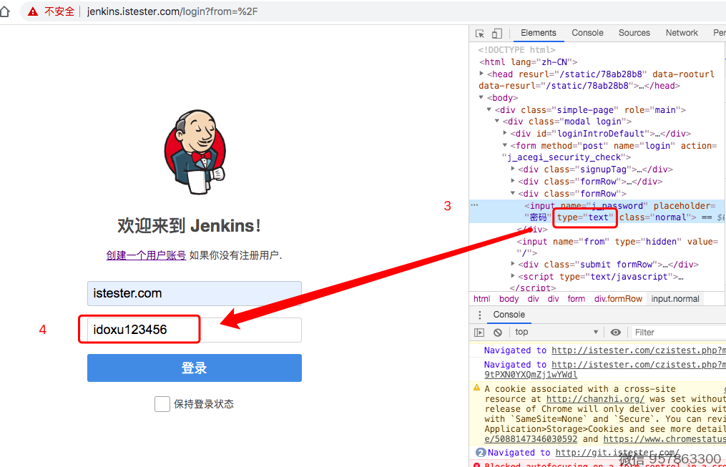Click the Jenkins butler logo

point(195,152)
